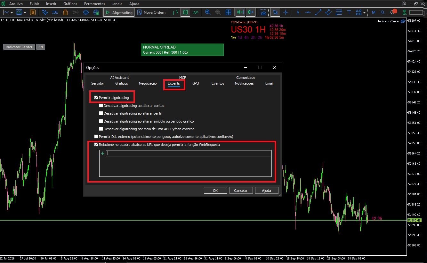Image resolution: width=427 pixels, height=263 pixels.
Task: Check Desativar algotrading ao alterar perfil
Action: pos(101,113)
